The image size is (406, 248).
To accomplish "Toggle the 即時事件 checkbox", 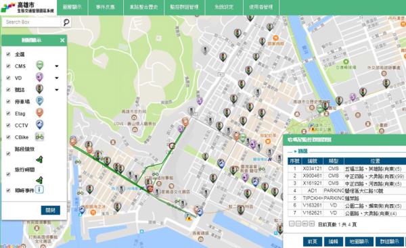I will [8, 191].
